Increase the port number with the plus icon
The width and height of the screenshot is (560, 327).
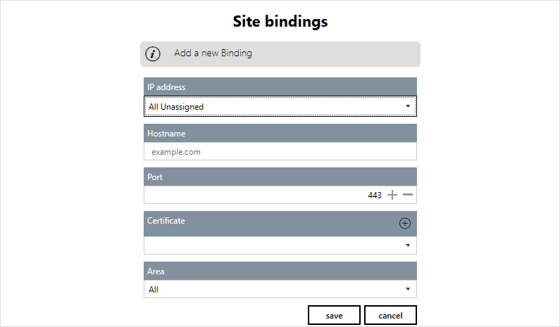[x=392, y=195]
